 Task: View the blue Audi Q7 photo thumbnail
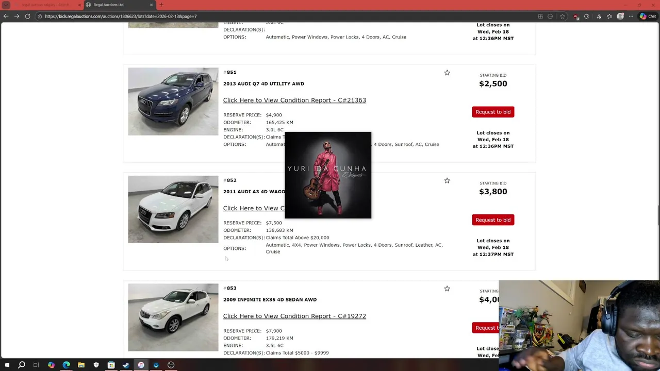pos(173,102)
